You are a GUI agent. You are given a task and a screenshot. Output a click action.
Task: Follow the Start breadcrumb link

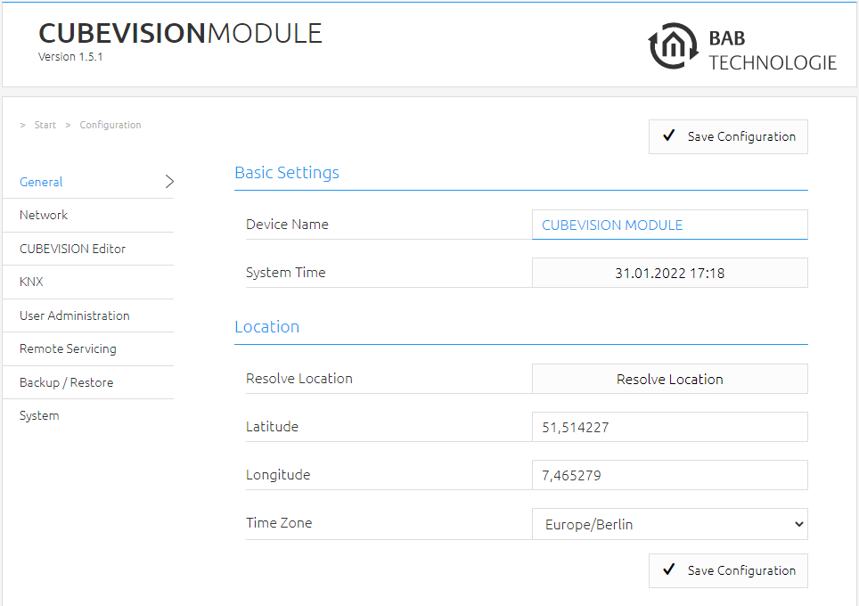[45, 125]
